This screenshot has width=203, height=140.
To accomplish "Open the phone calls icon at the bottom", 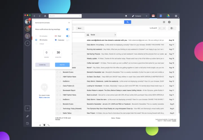I will [48, 125].
